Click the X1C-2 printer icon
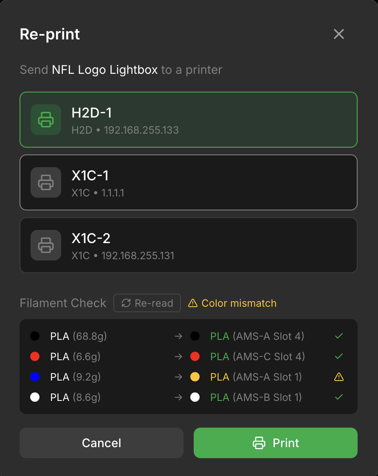Viewport: 378px width, 476px height. click(45, 245)
